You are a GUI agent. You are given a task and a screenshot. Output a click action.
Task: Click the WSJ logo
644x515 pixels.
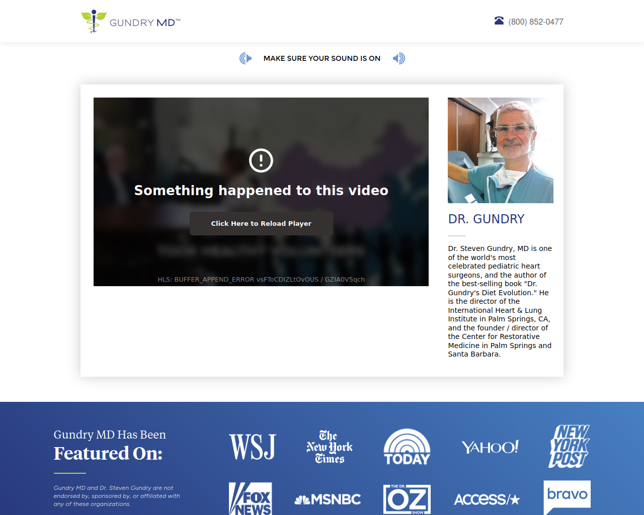[x=253, y=447]
